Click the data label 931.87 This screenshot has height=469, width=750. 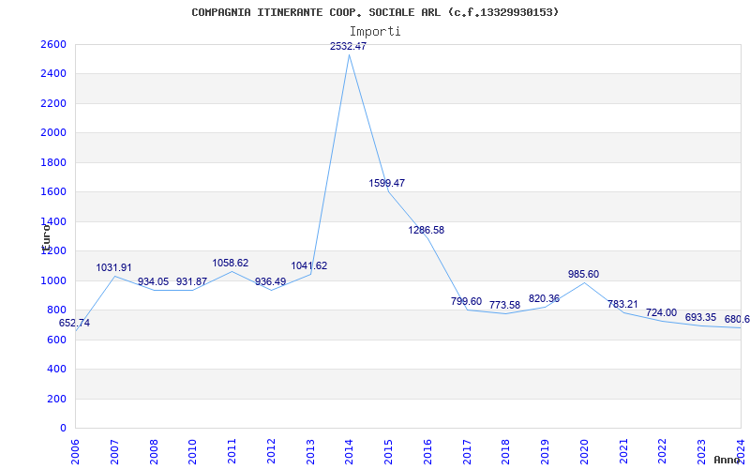[192, 282]
